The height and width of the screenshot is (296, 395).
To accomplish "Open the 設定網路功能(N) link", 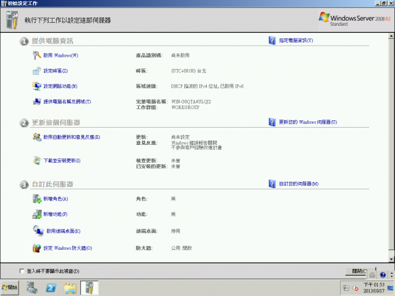I will [x=60, y=86].
